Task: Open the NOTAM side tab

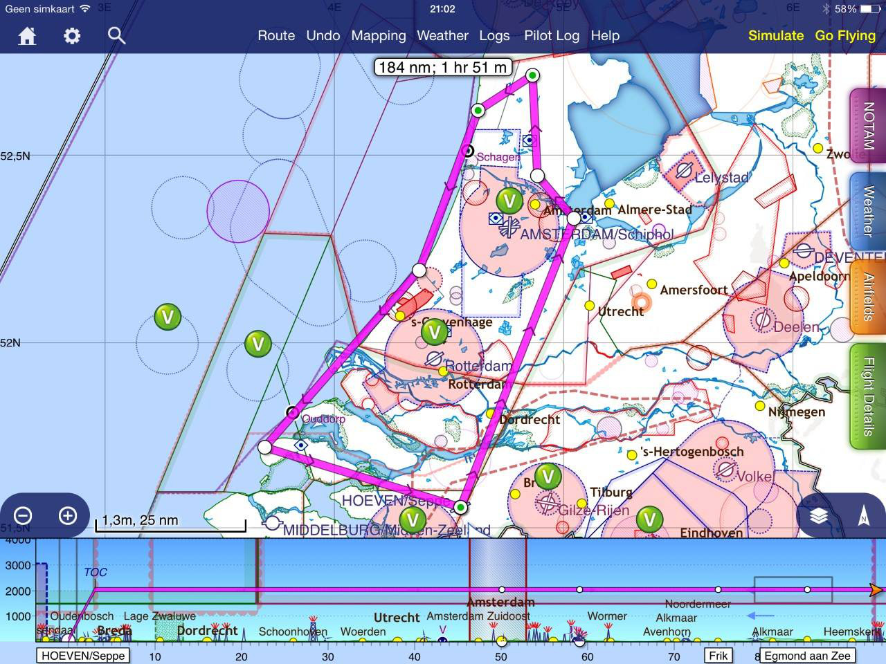Action: (x=868, y=125)
